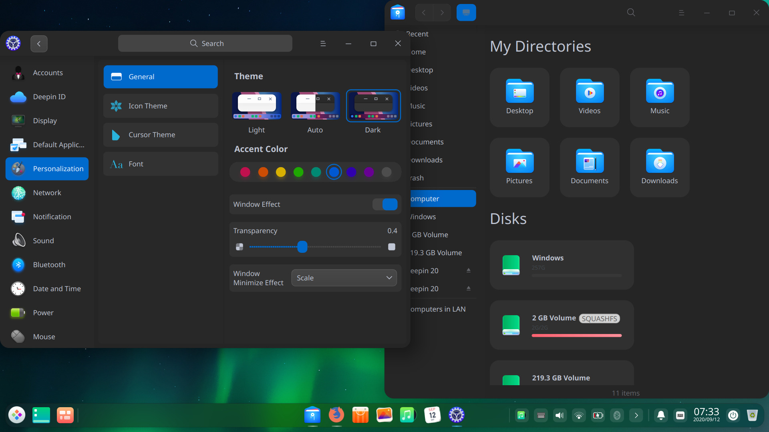The width and height of the screenshot is (769, 432).
Task: Select the Light theme
Action: 256,106
